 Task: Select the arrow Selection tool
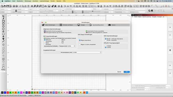[x=3, y=16]
